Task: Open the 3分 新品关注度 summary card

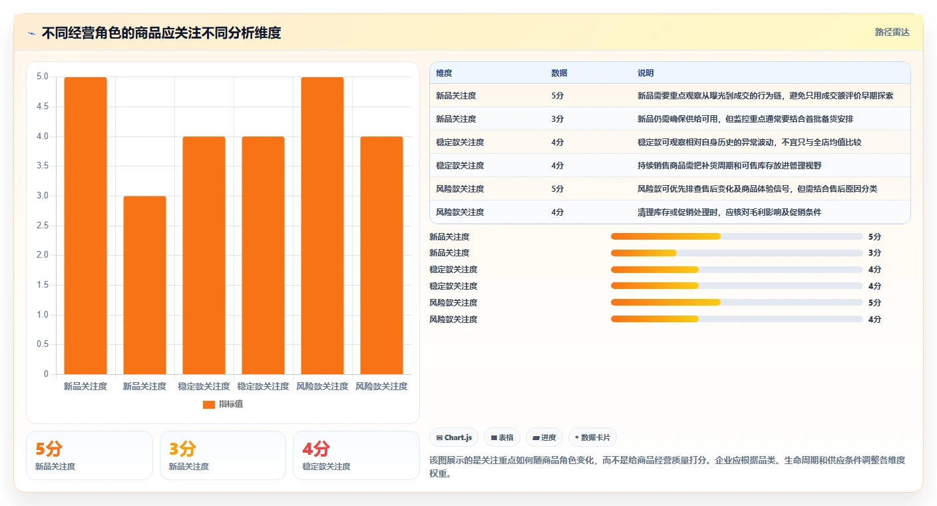Action: (223, 455)
